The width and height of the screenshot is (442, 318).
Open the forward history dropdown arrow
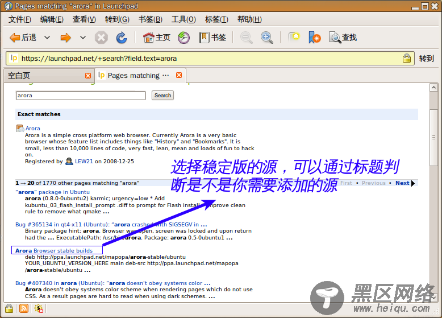(x=82, y=38)
